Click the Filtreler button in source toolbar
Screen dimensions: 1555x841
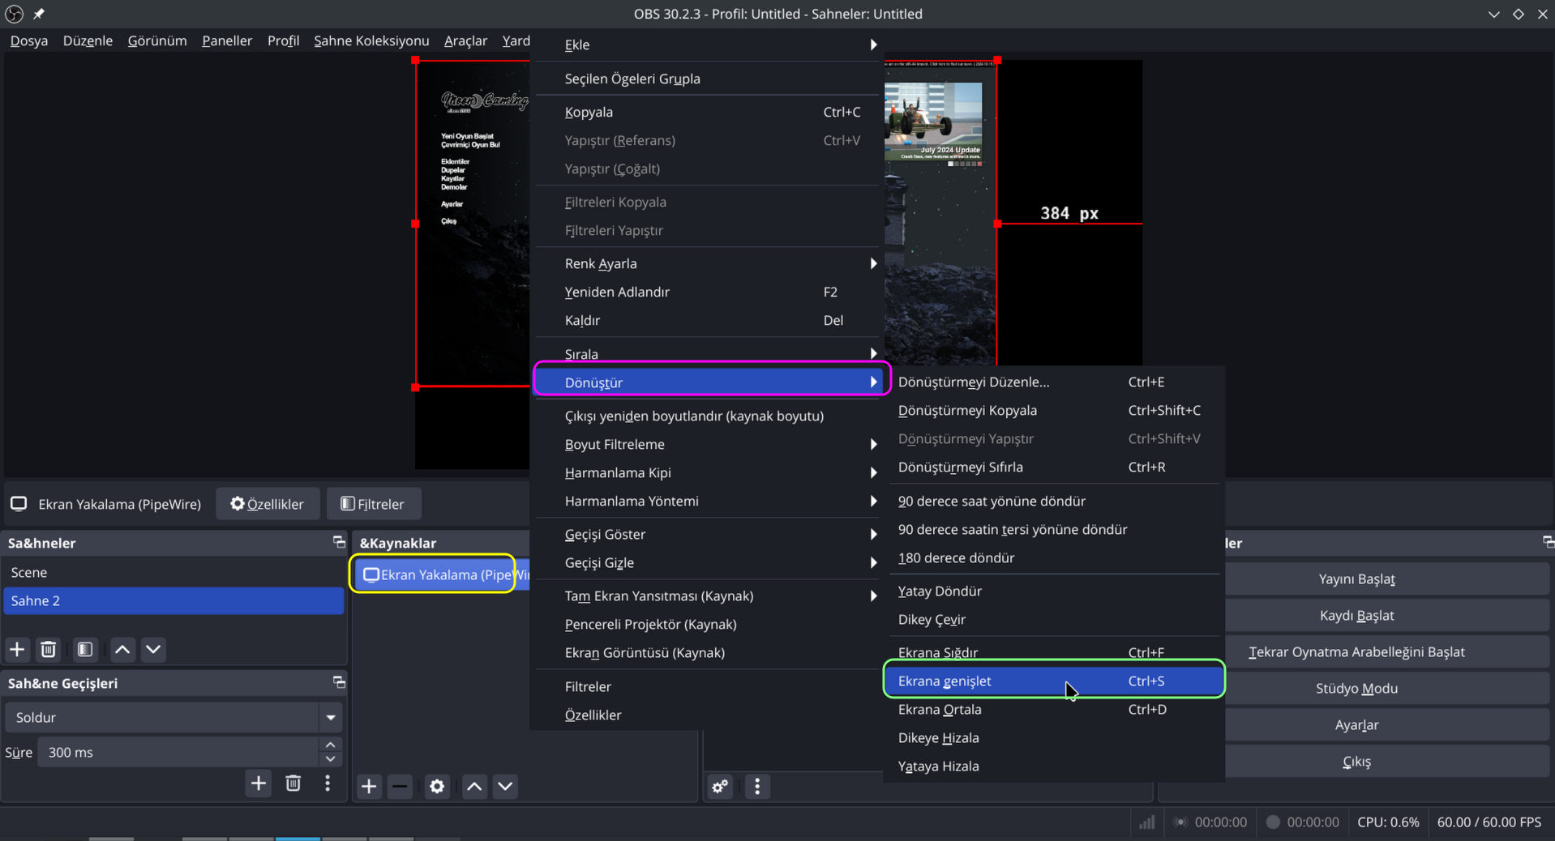pos(373,504)
